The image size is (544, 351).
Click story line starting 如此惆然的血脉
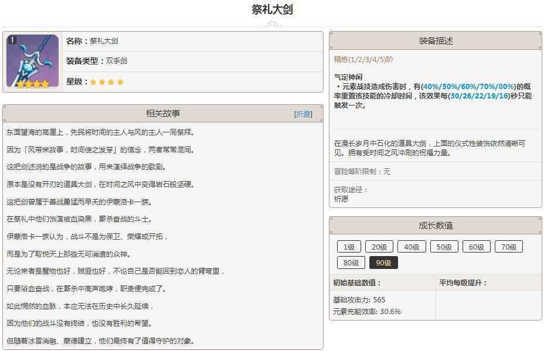coord(80,306)
